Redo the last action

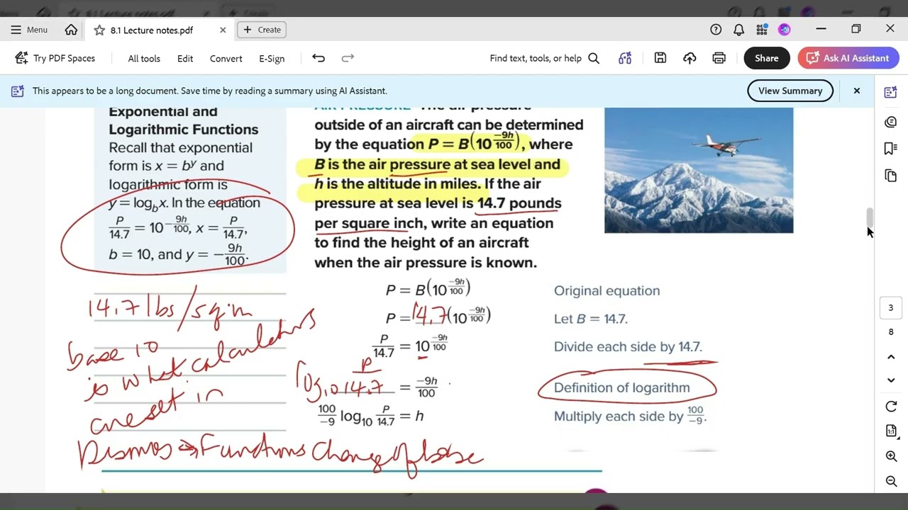coord(348,58)
